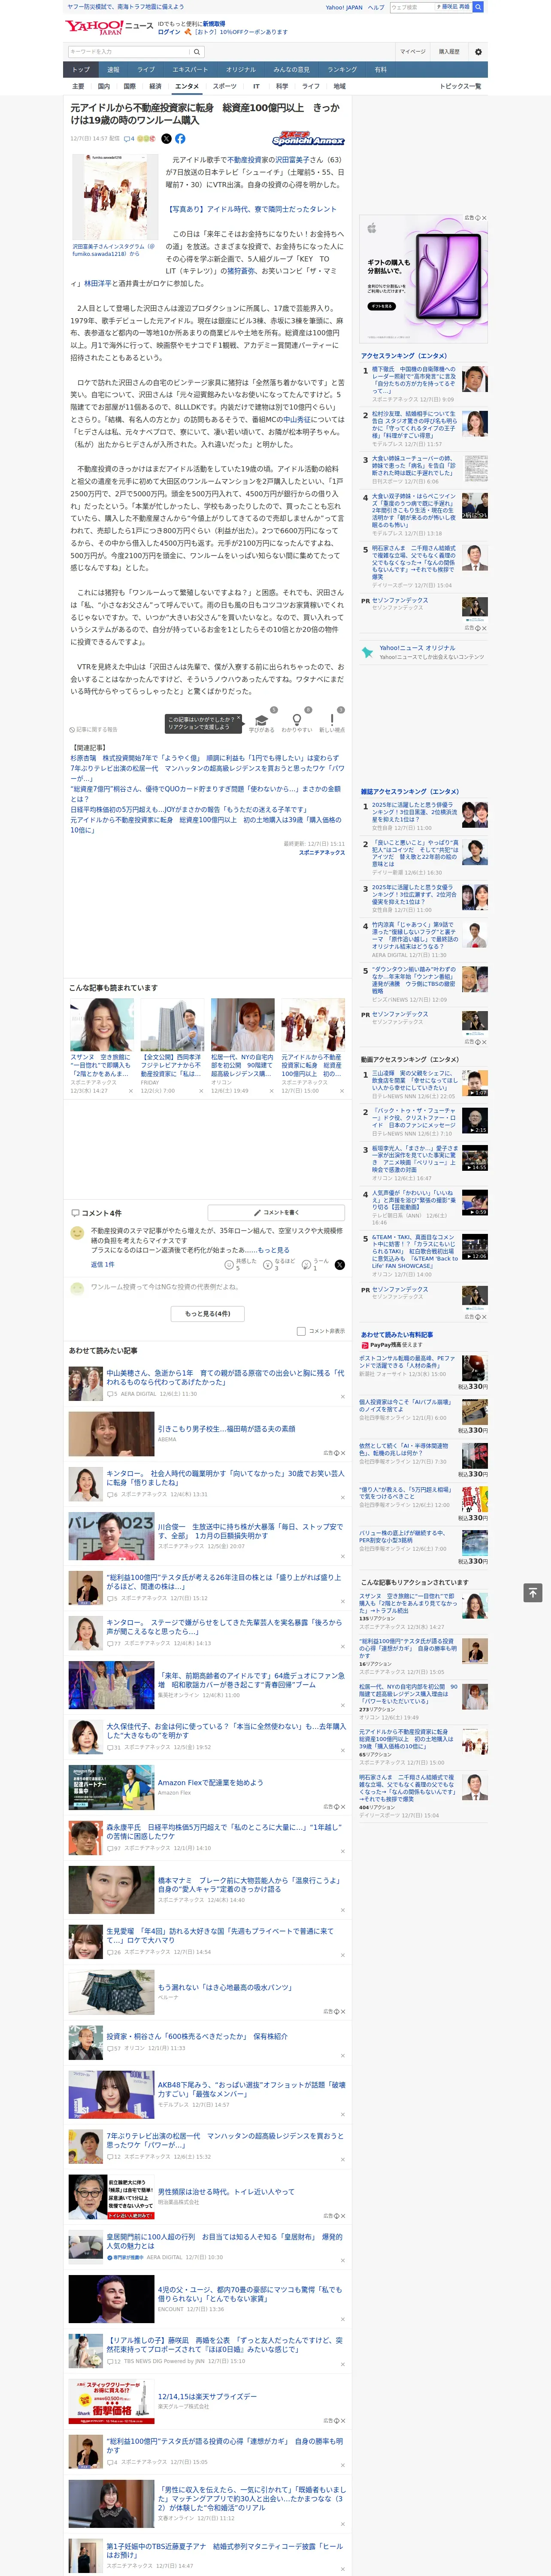551x2576 pixels.
Task: Toggle the コメント非表示 checkbox
Action: (301, 1331)
